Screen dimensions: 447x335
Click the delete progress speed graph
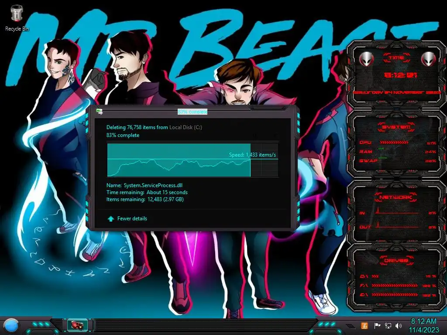click(x=193, y=160)
